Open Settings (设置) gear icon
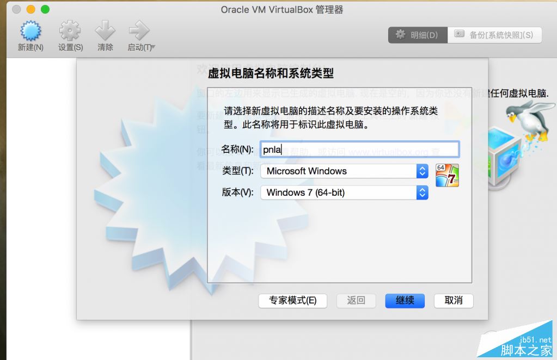The image size is (557, 360). (x=70, y=30)
